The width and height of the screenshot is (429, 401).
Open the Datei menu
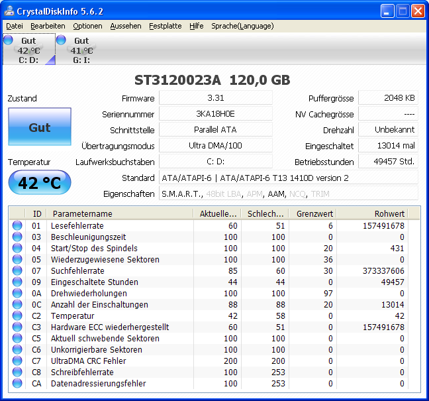pyautogui.click(x=15, y=26)
